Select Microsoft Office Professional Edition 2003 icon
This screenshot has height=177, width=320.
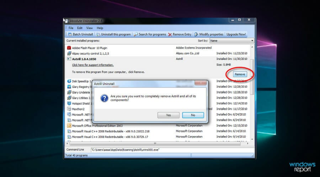pos(69,126)
